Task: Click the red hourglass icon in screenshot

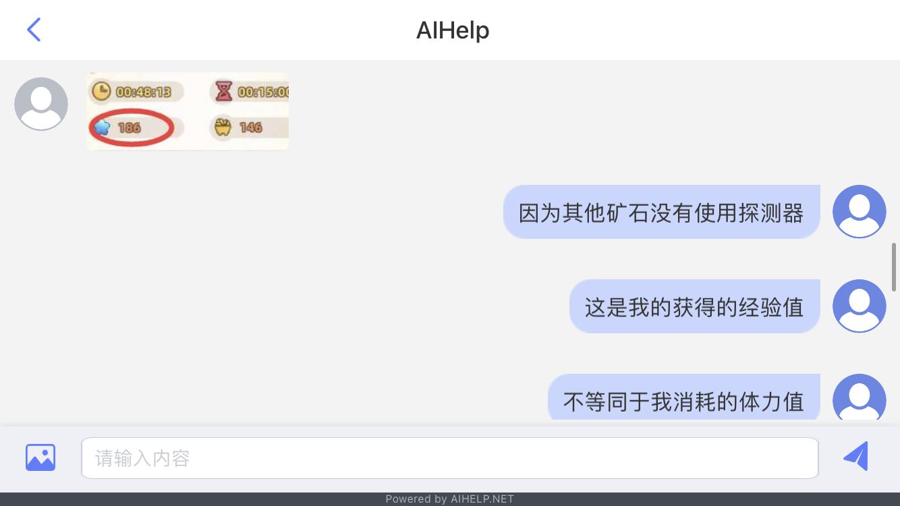Action: [x=224, y=91]
